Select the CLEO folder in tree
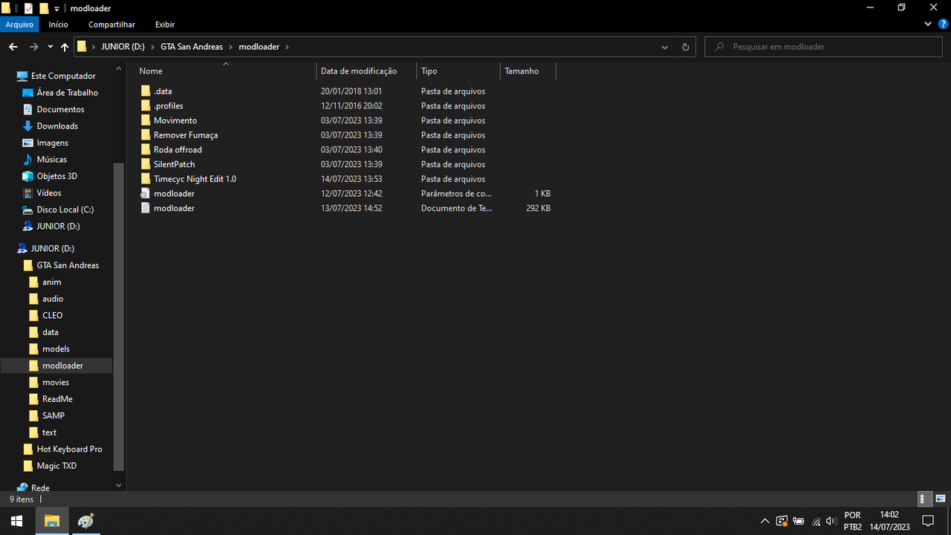The image size is (951, 535). (x=52, y=315)
